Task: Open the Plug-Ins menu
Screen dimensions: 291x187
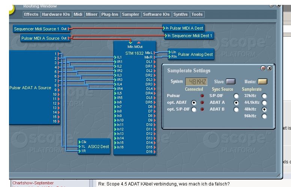Action: point(109,14)
